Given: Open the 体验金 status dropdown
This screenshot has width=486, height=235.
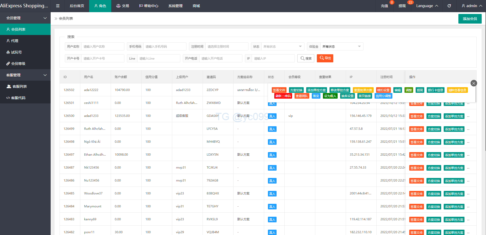Looking at the screenshot, I should [x=341, y=47].
